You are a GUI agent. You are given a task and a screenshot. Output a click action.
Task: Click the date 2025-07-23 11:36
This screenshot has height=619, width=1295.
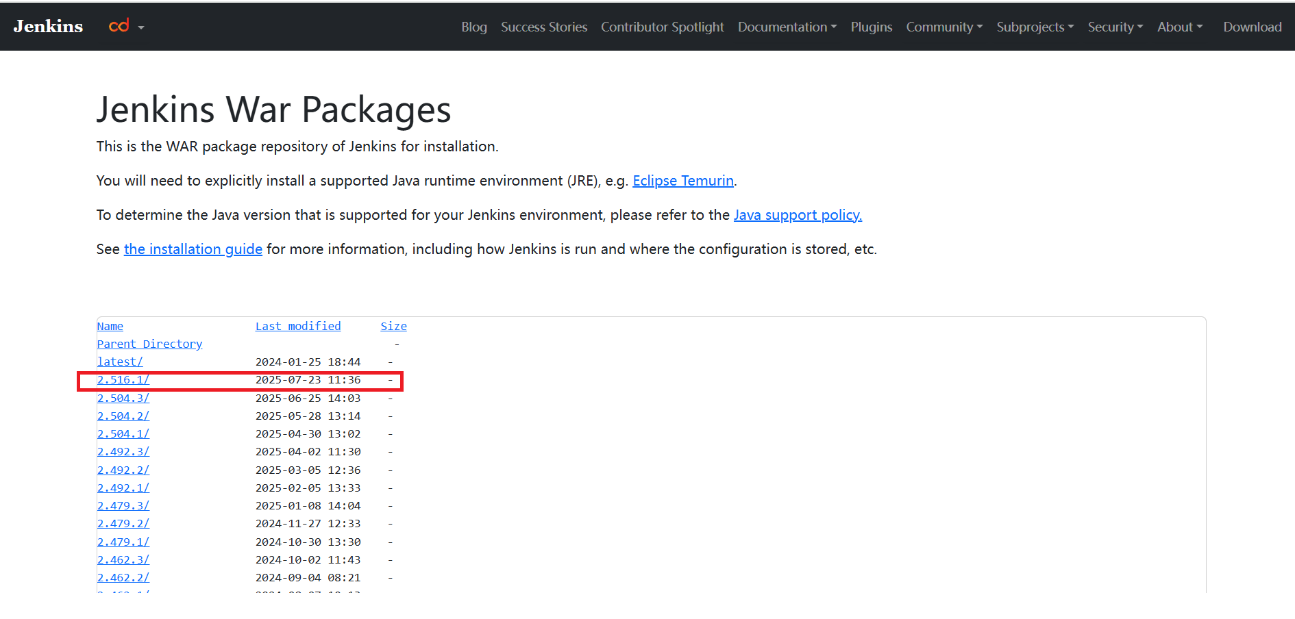point(308,379)
